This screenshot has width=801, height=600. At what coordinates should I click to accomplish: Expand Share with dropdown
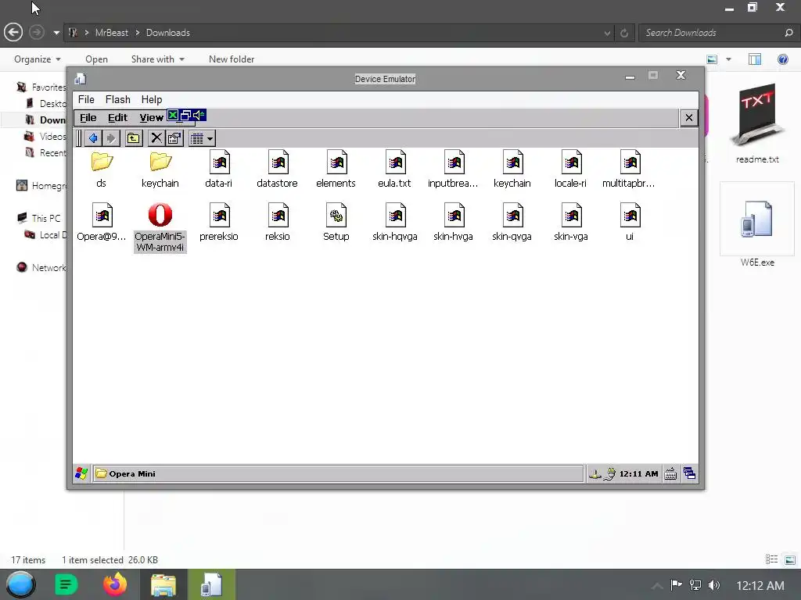158,59
